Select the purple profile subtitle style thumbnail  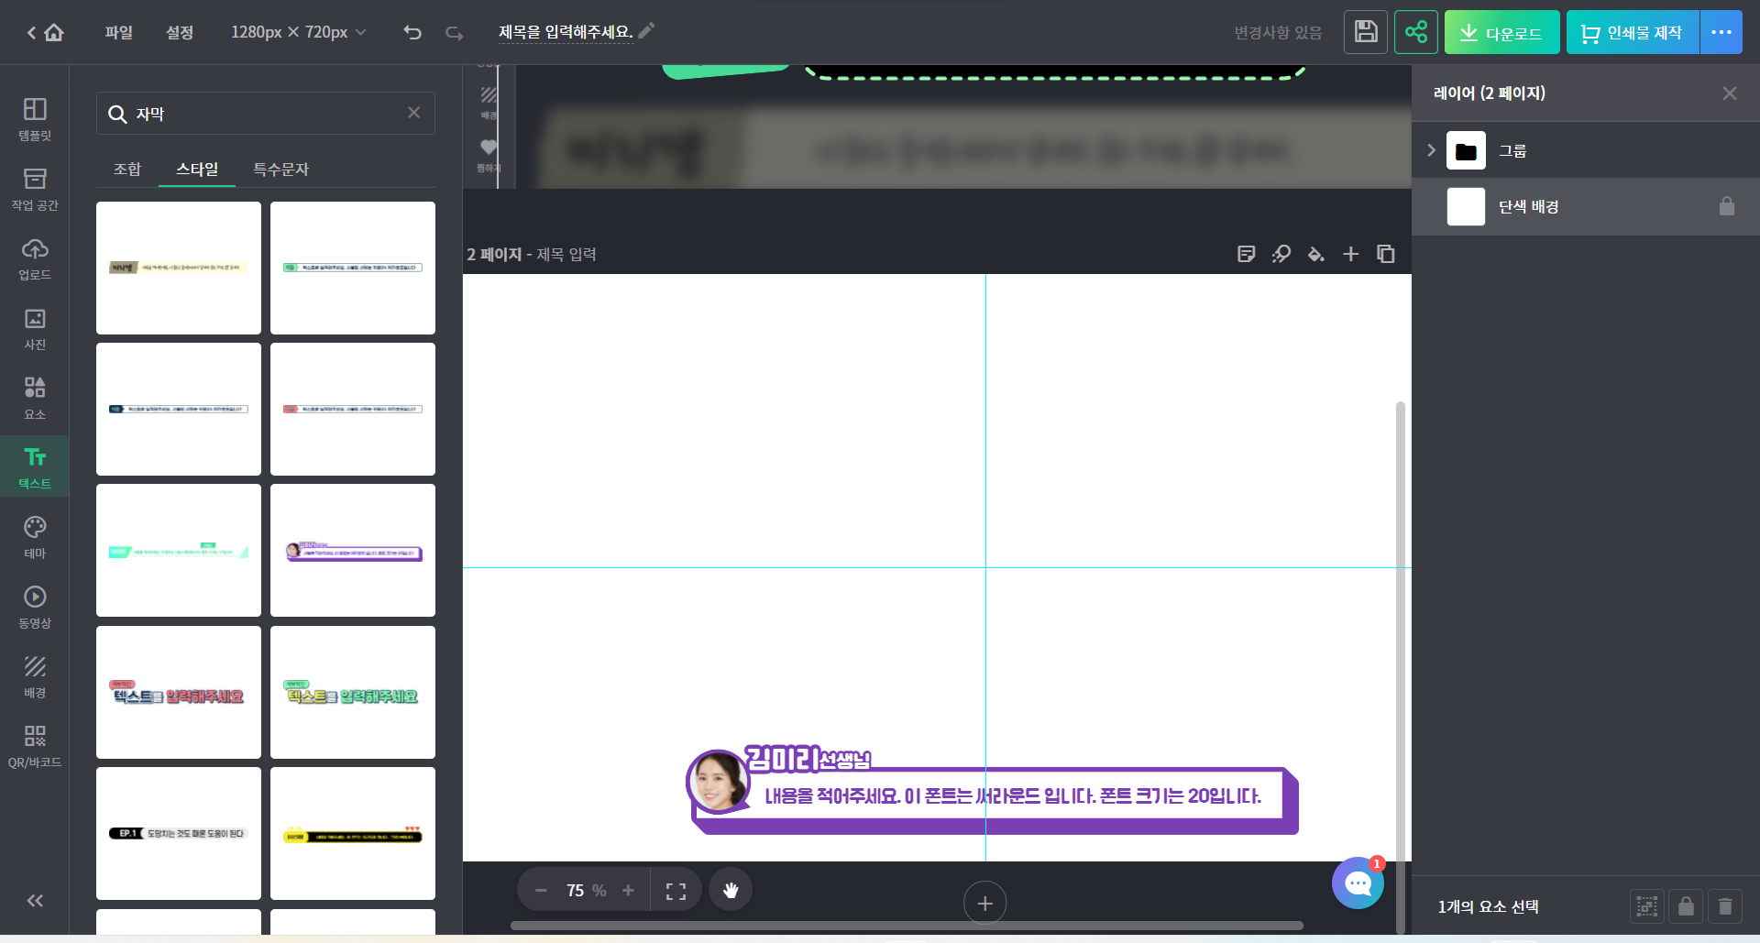tap(353, 550)
